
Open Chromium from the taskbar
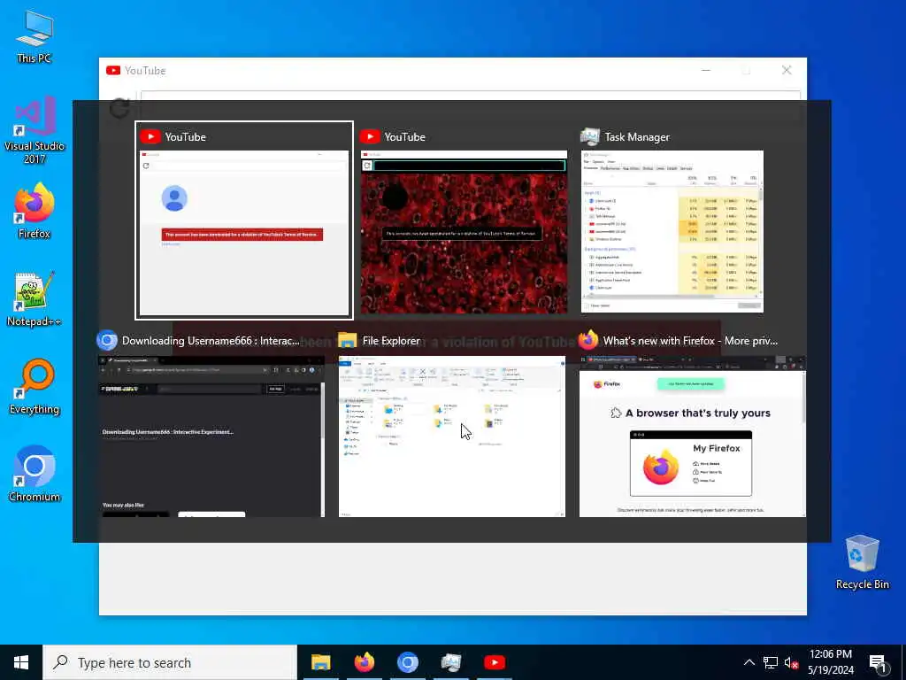tap(407, 662)
